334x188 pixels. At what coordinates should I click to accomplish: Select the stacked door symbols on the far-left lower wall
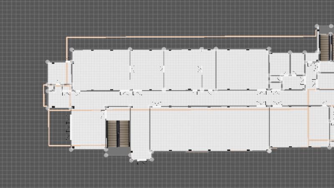68,130
